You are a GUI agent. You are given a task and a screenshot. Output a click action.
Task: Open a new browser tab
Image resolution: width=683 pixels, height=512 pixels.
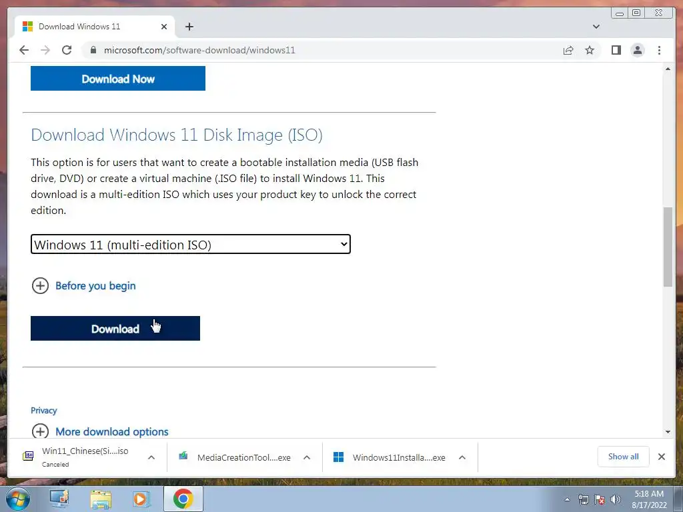point(189,27)
